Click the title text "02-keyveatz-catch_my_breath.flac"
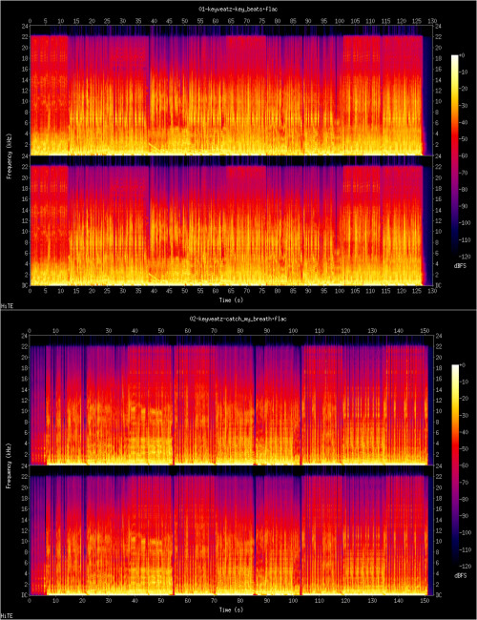477x620 pixels. coord(238,319)
